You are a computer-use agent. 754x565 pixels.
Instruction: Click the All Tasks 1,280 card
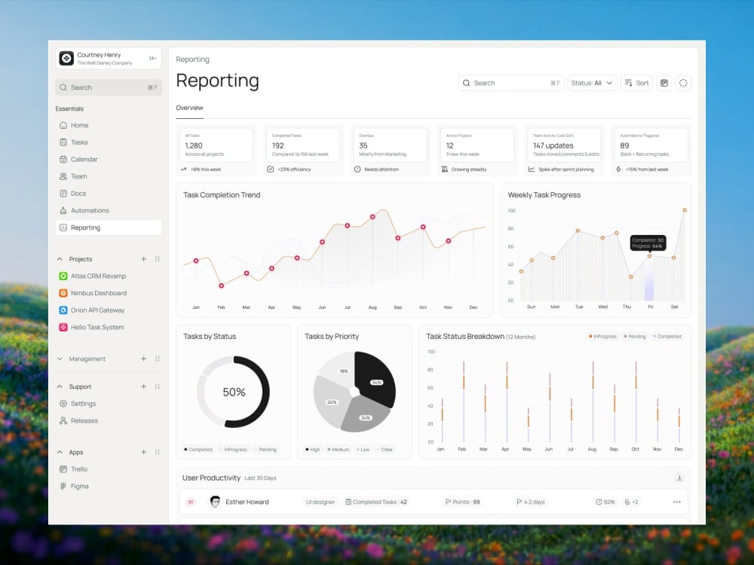(x=216, y=151)
